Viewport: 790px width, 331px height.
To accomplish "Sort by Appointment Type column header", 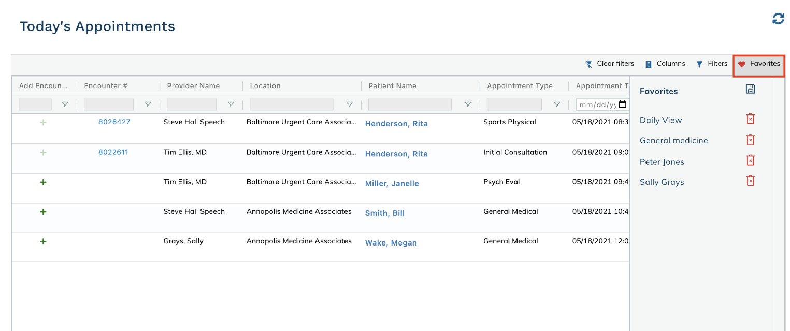I will coord(520,86).
